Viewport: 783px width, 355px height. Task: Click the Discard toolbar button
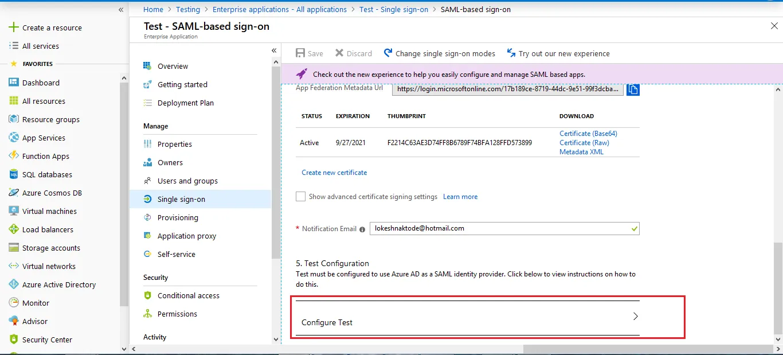(354, 53)
